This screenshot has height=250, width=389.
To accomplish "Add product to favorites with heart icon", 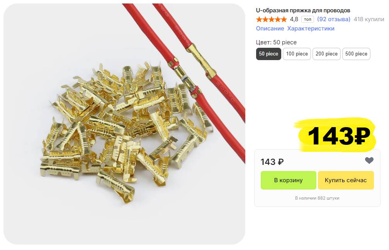I will pyautogui.click(x=369, y=161).
